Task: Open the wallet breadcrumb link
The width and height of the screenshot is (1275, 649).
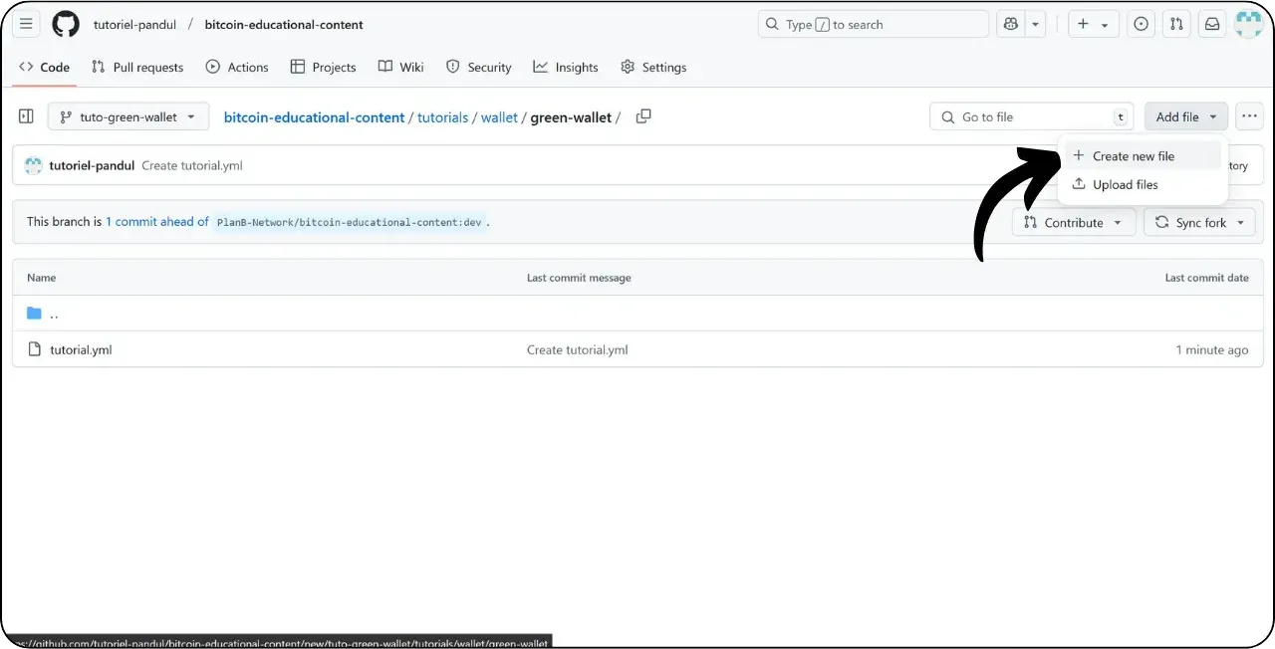Action: [499, 116]
